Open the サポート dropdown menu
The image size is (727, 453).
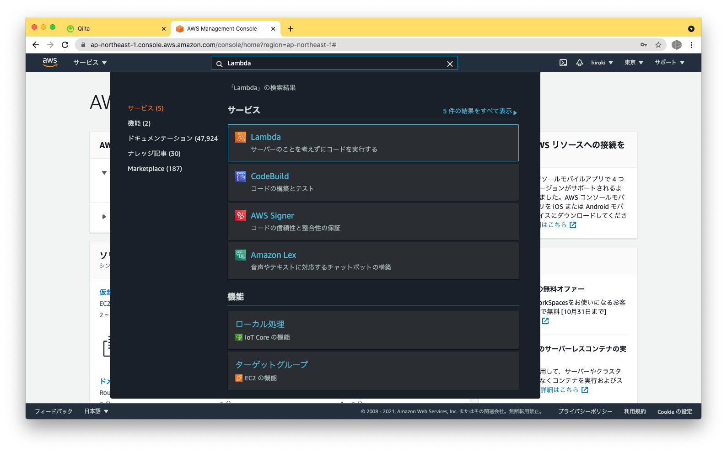(669, 63)
